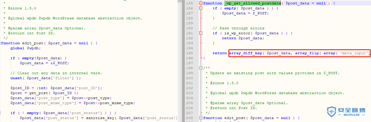Click the '@global wpdb $wpdb' comment in the left pane

(75, 18)
